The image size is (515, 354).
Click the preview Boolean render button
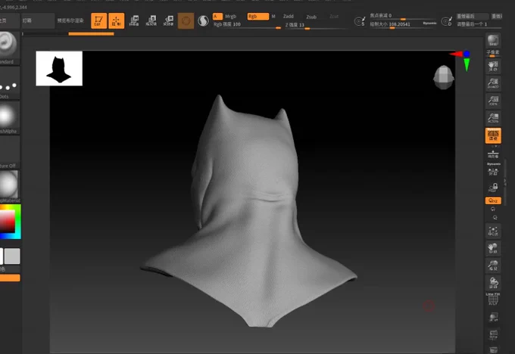tap(70, 20)
